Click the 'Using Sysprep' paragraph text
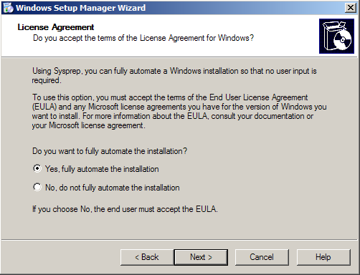Screen dimensions: 360x275 (x=174, y=75)
